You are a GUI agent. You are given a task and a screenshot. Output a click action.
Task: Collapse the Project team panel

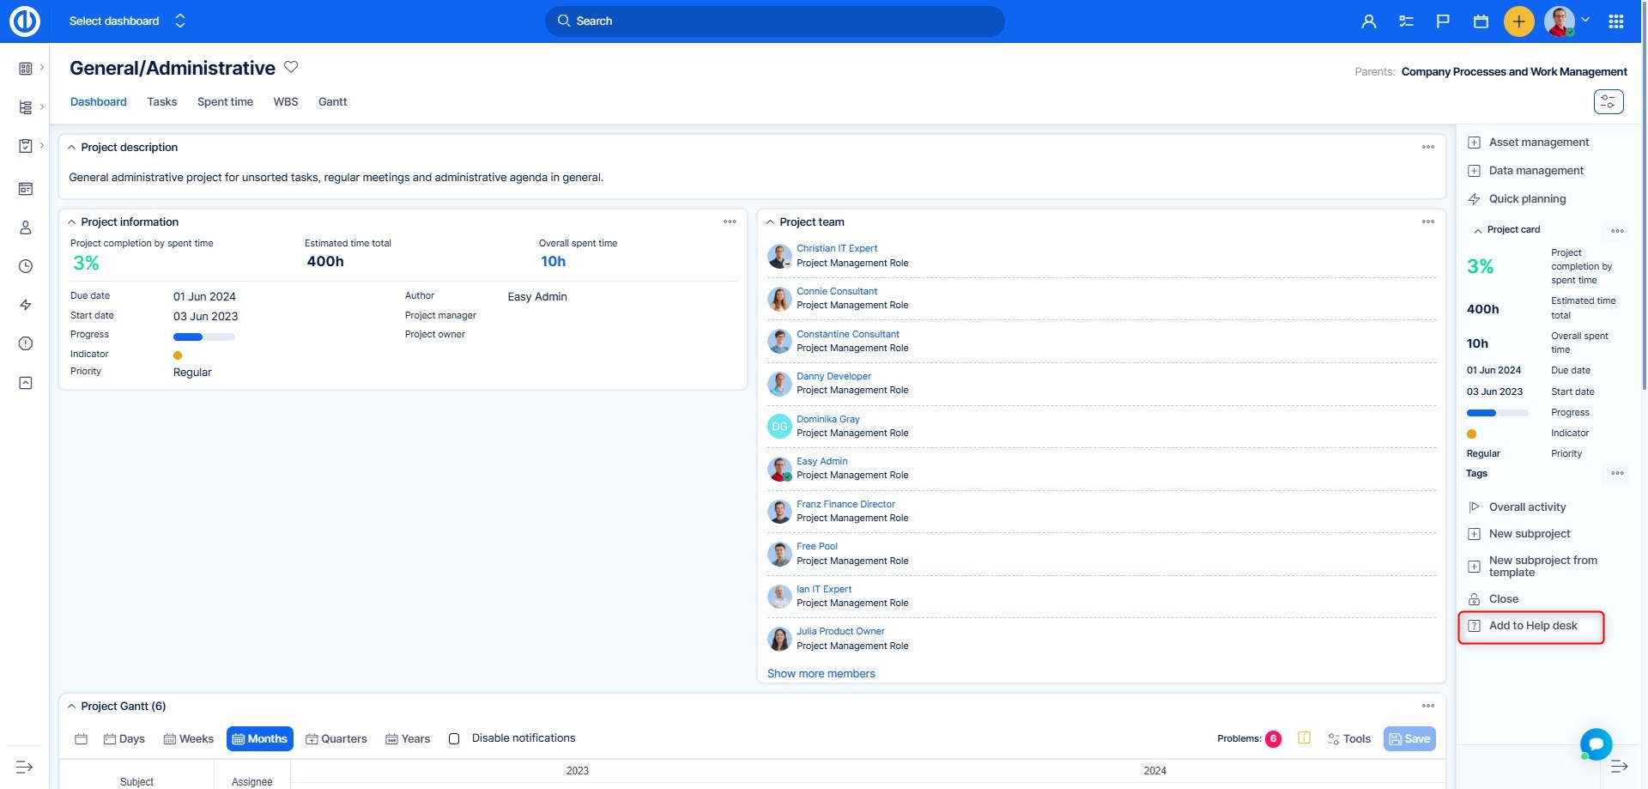click(x=770, y=222)
